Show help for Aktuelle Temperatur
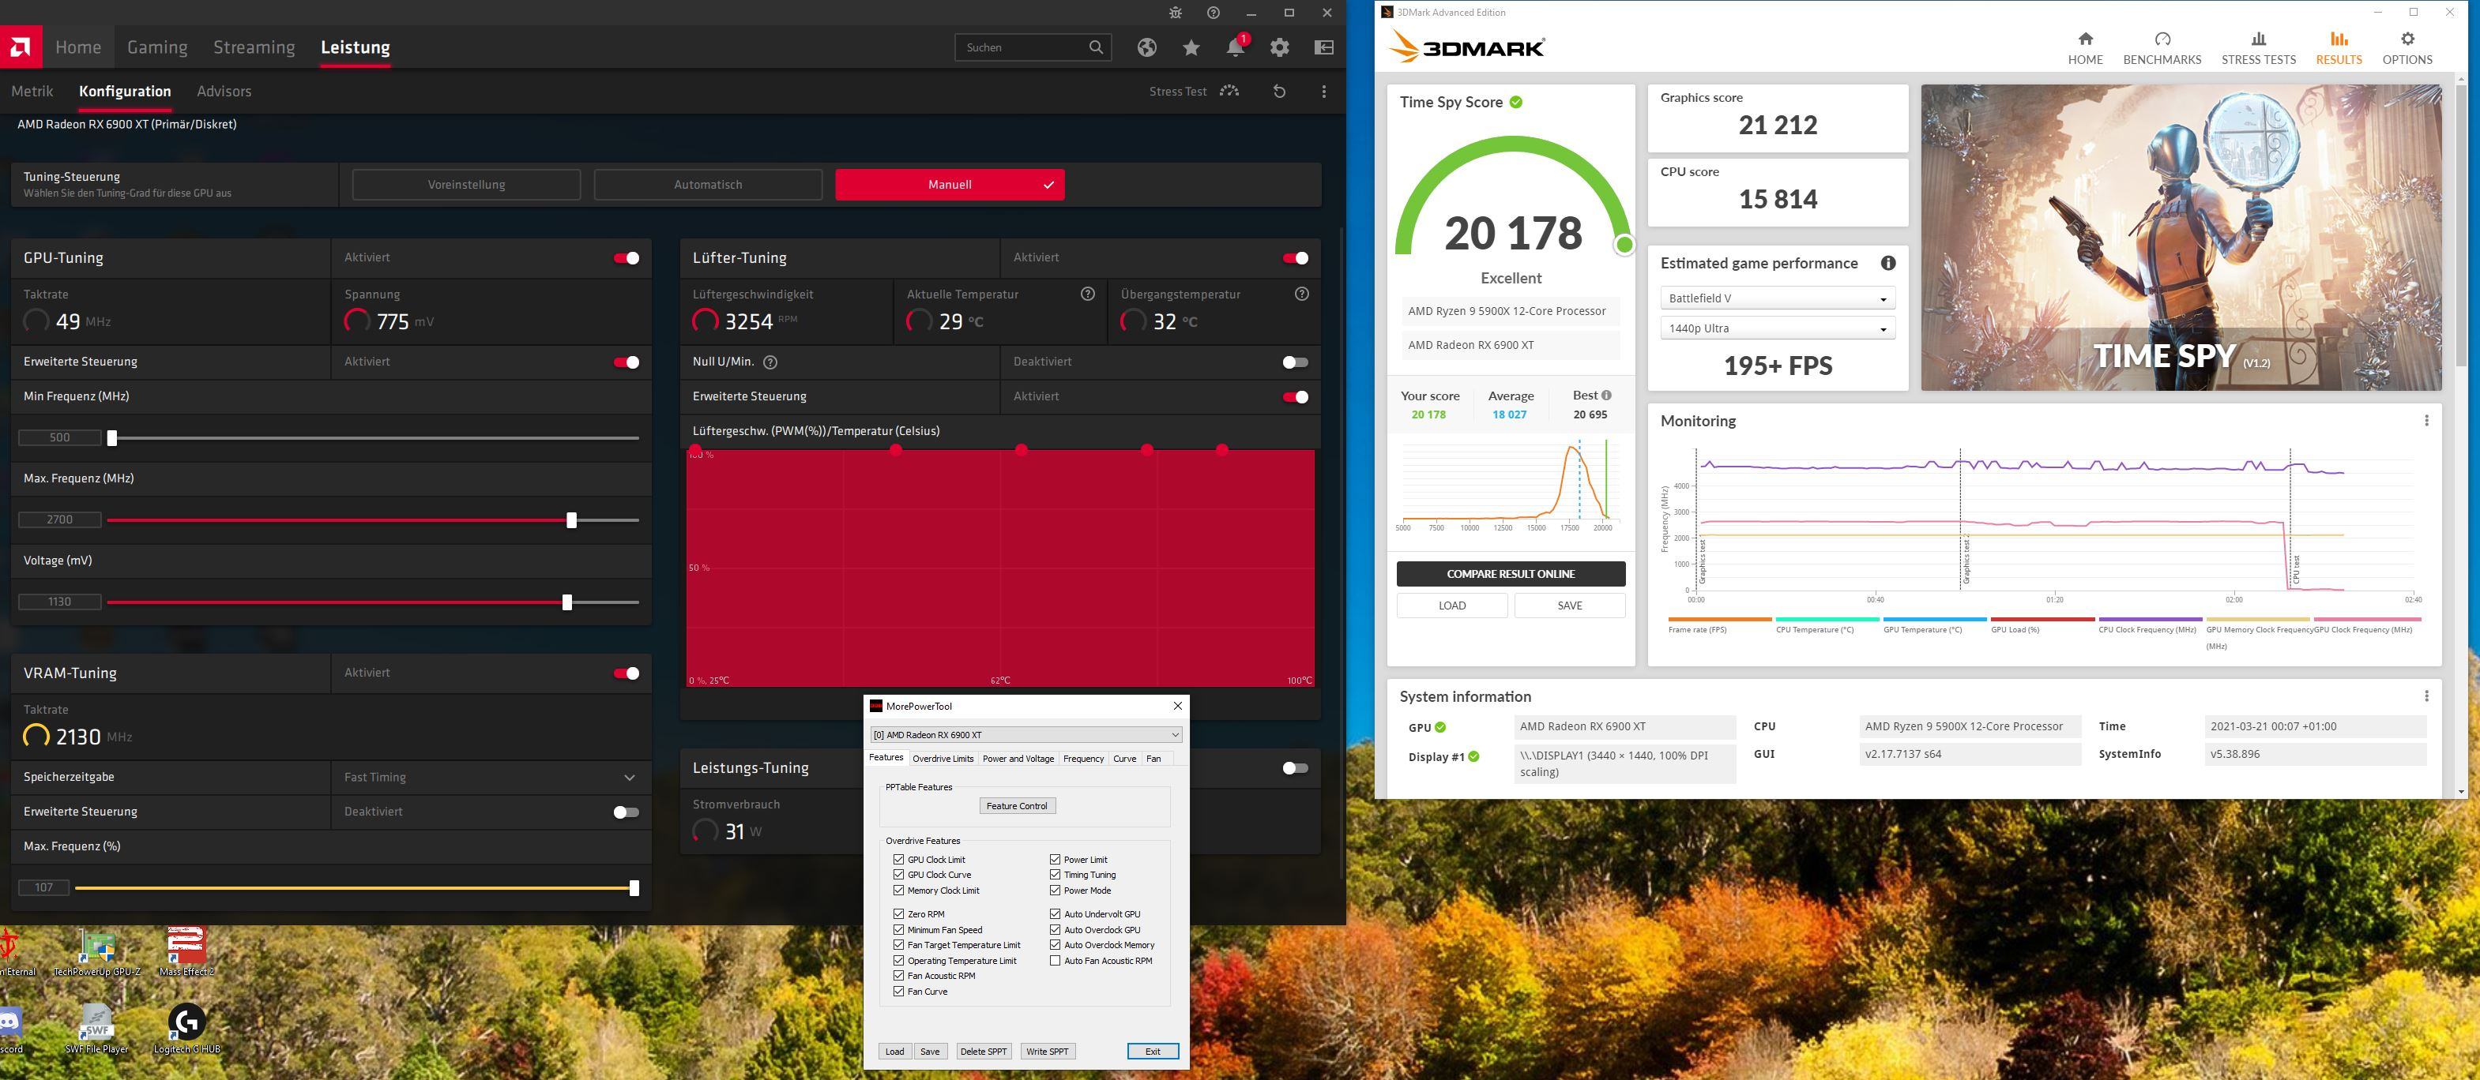Viewport: 2480px width, 1080px height. (x=1088, y=294)
